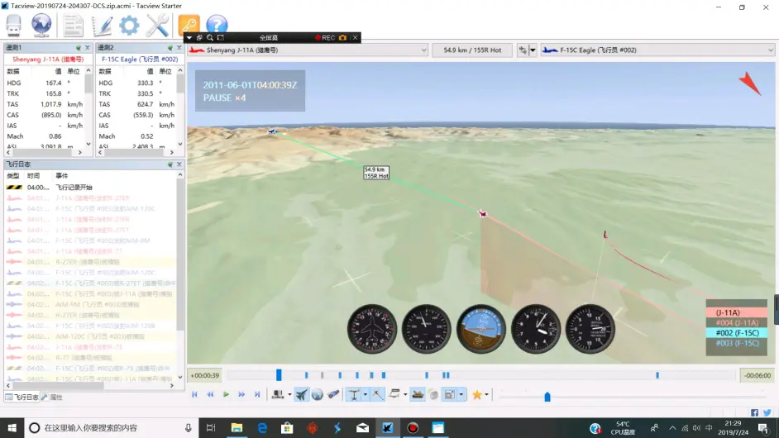Click the 54.9 km / 155R Hot button
Screen dimensions: 779x438
pos(472,50)
